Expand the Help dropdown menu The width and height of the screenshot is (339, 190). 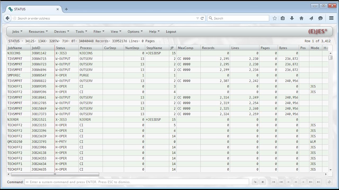click(154, 31)
